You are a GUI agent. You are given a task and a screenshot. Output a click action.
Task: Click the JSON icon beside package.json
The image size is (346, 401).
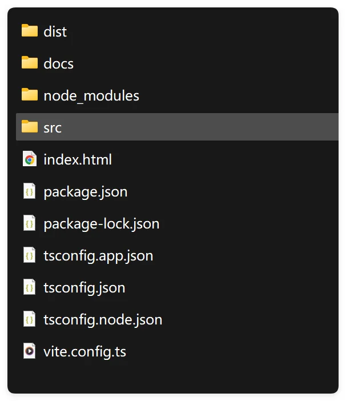29,191
